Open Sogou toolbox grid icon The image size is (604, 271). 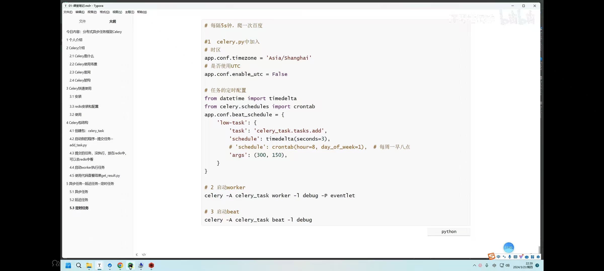click(533, 257)
